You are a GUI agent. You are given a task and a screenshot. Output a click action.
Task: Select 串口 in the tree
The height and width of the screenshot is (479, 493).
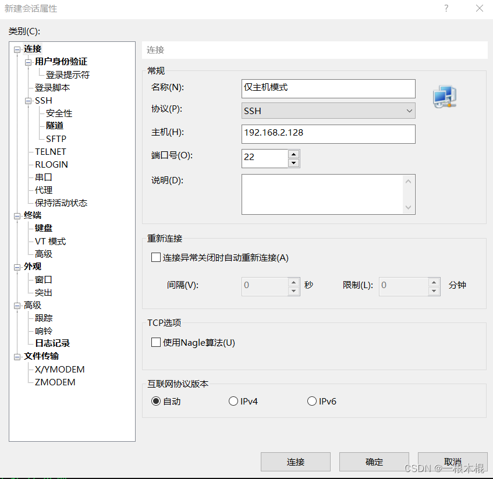[44, 178]
